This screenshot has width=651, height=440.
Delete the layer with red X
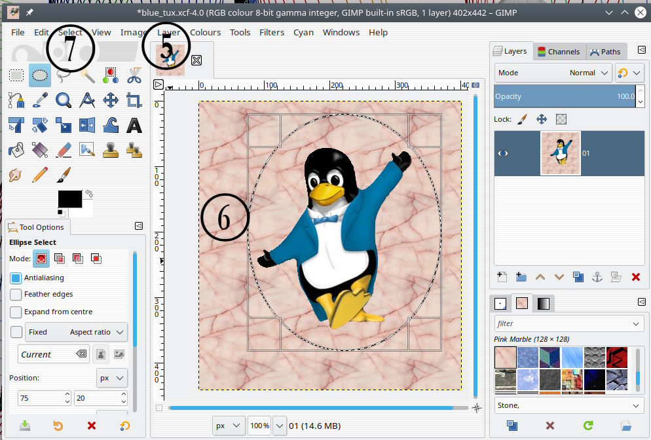coord(636,277)
